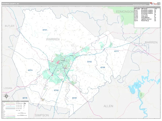Viewport: 162px width, 121px height.
Task: Click the ZIP Name column header
Action: 144,9
